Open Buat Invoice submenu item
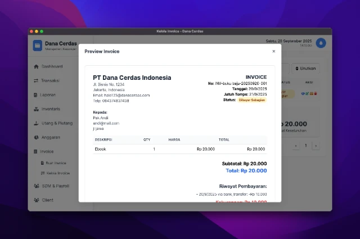360x239 pixels. tap(56, 163)
